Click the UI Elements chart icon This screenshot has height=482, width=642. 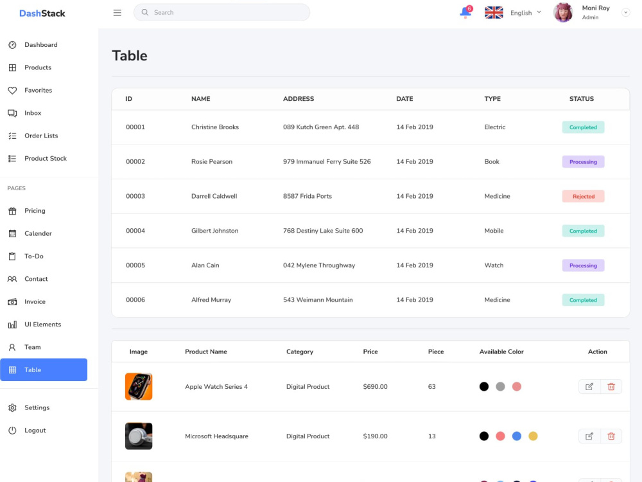click(12, 325)
